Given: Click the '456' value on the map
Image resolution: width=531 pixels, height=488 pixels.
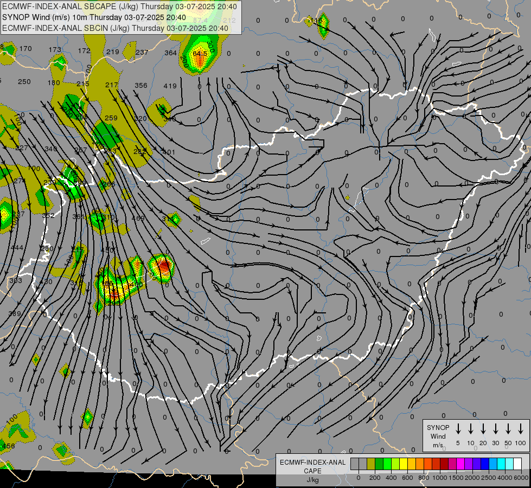Looking at the screenshot, I should click(9, 446).
